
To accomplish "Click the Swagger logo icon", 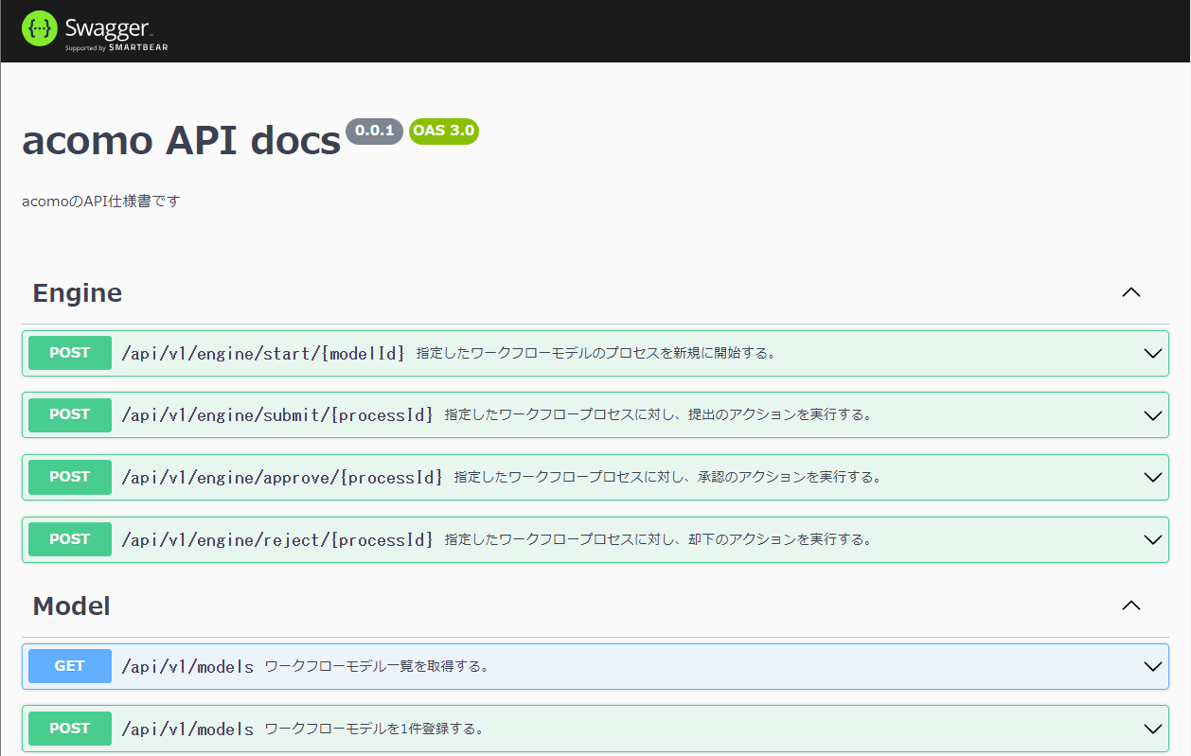I will [40, 29].
